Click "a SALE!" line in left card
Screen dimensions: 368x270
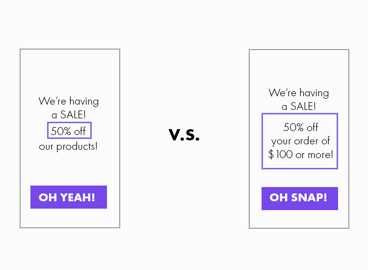coord(69,115)
